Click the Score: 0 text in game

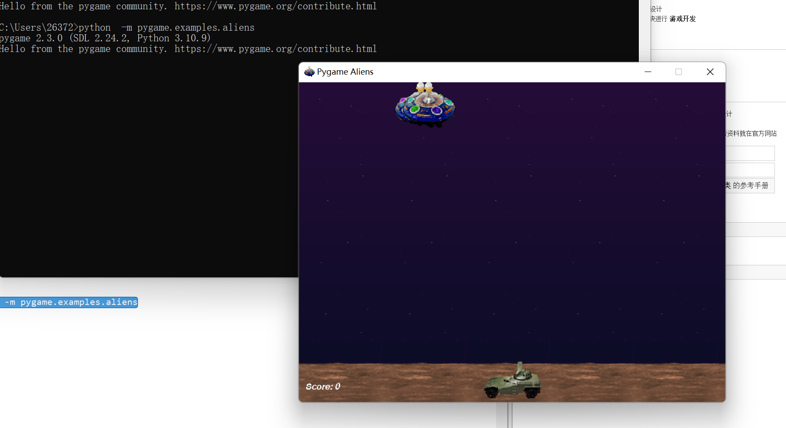[323, 387]
